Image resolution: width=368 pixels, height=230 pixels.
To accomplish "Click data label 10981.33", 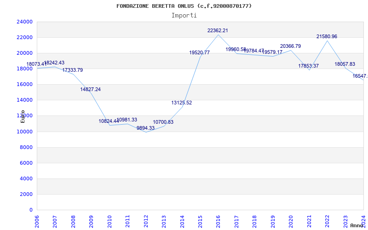I will pos(127,120).
